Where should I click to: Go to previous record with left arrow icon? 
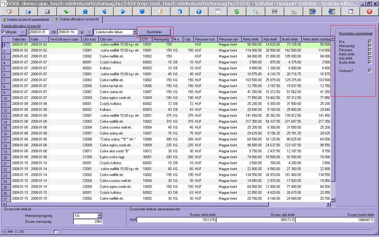(x=104, y=12)
